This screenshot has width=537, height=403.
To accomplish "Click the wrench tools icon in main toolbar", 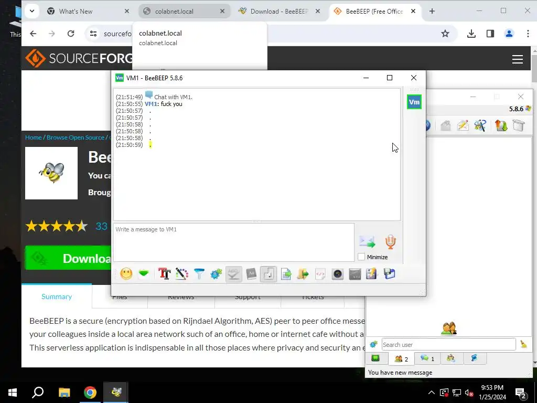I will 480,125.
